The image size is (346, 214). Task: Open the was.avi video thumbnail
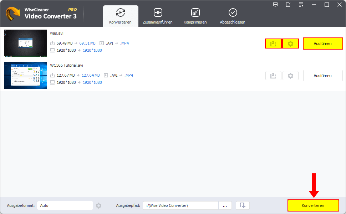click(x=25, y=43)
